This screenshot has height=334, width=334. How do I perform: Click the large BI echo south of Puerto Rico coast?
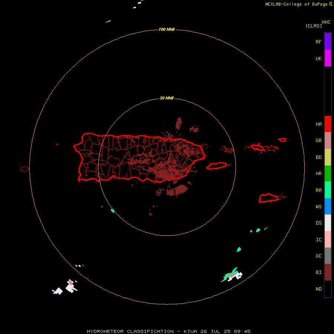pos(181,190)
